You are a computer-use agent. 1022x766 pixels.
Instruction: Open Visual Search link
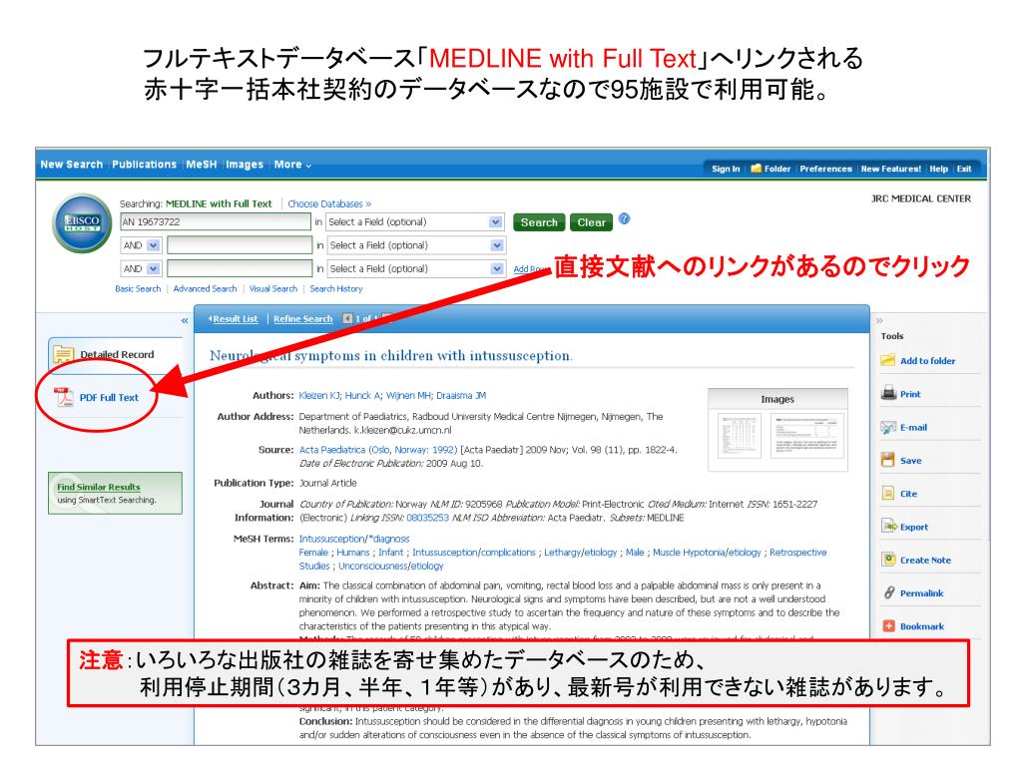(x=273, y=288)
